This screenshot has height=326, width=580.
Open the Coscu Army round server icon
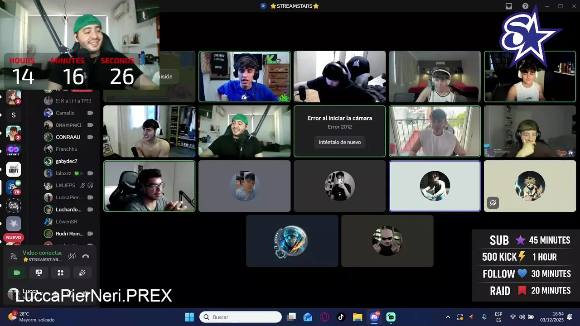point(14,206)
